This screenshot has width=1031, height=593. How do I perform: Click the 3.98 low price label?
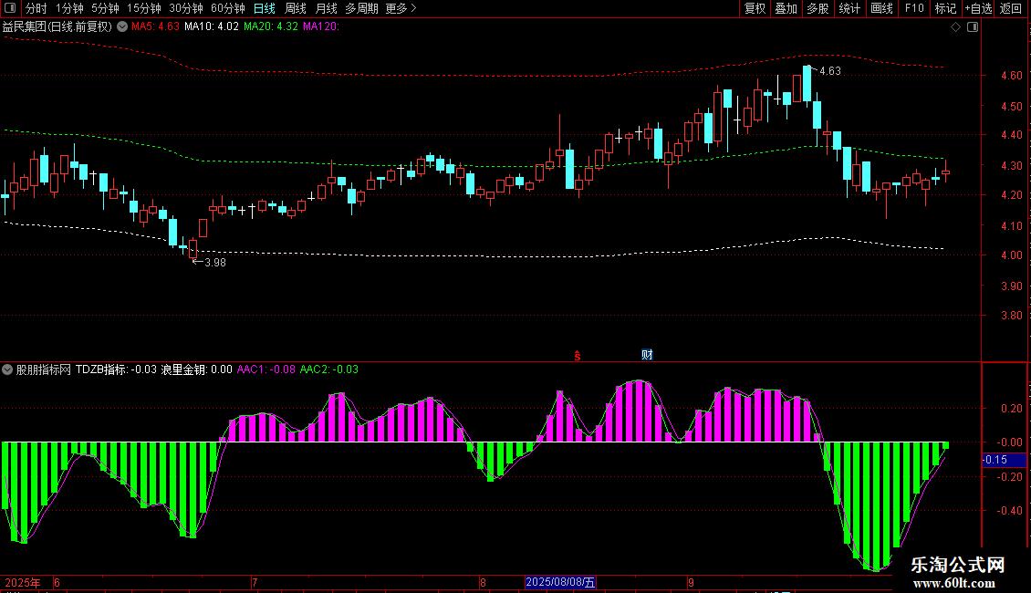(215, 263)
